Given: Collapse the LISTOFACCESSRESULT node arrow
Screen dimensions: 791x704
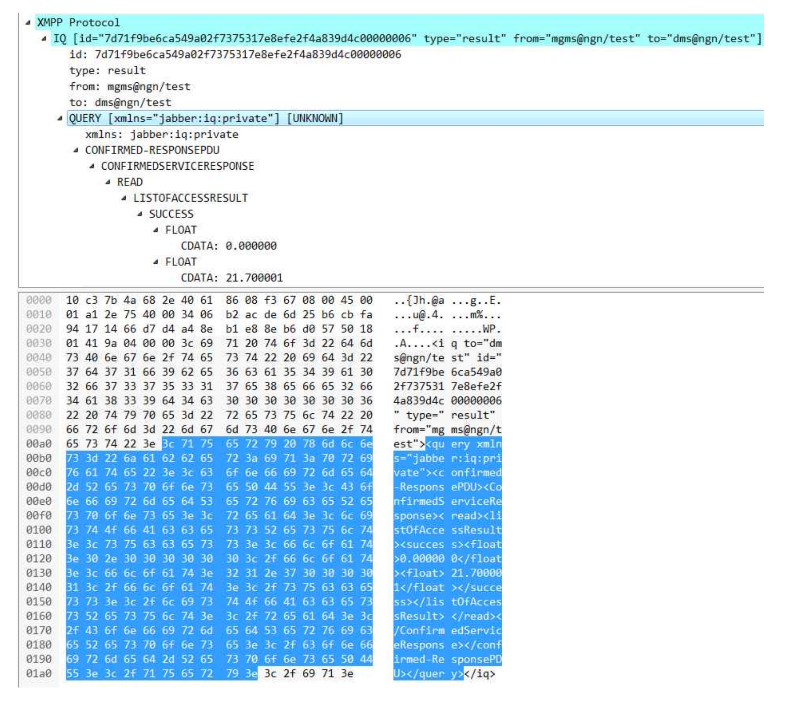Looking at the screenshot, I should click(124, 198).
